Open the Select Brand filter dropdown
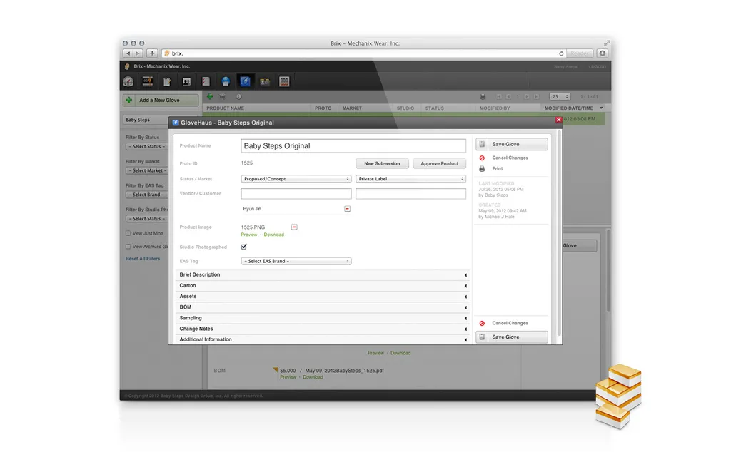The width and height of the screenshot is (731, 452). (147, 195)
